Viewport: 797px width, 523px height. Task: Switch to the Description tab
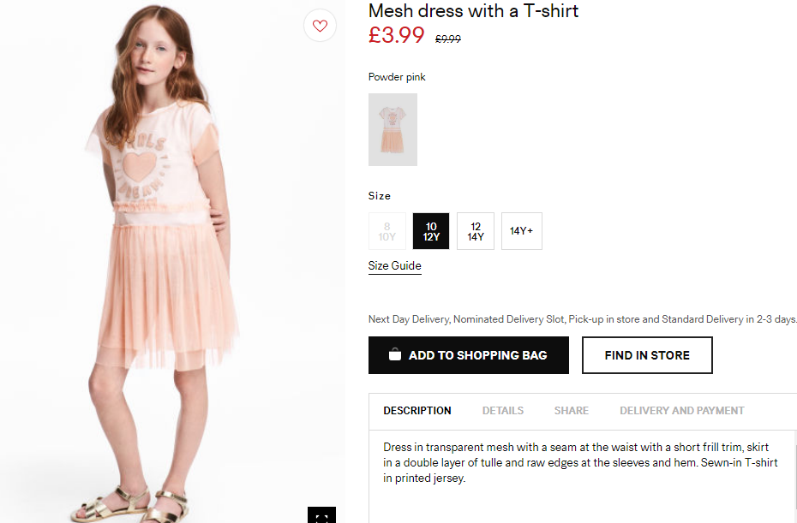point(417,410)
